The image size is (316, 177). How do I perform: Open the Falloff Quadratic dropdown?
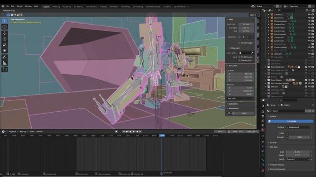(x=297, y=159)
